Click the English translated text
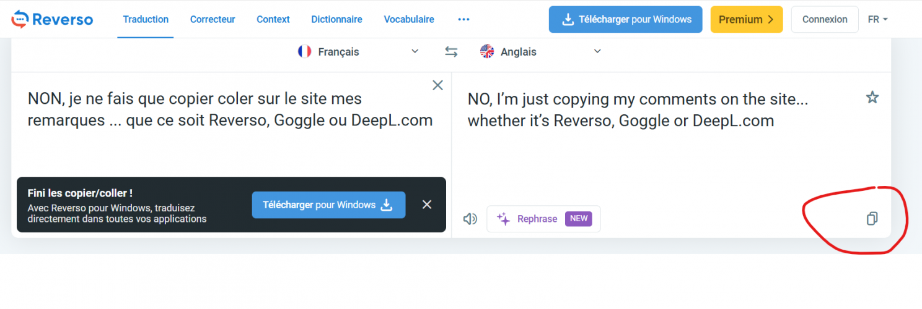This screenshot has height=309, width=922. pyautogui.click(x=638, y=109)
